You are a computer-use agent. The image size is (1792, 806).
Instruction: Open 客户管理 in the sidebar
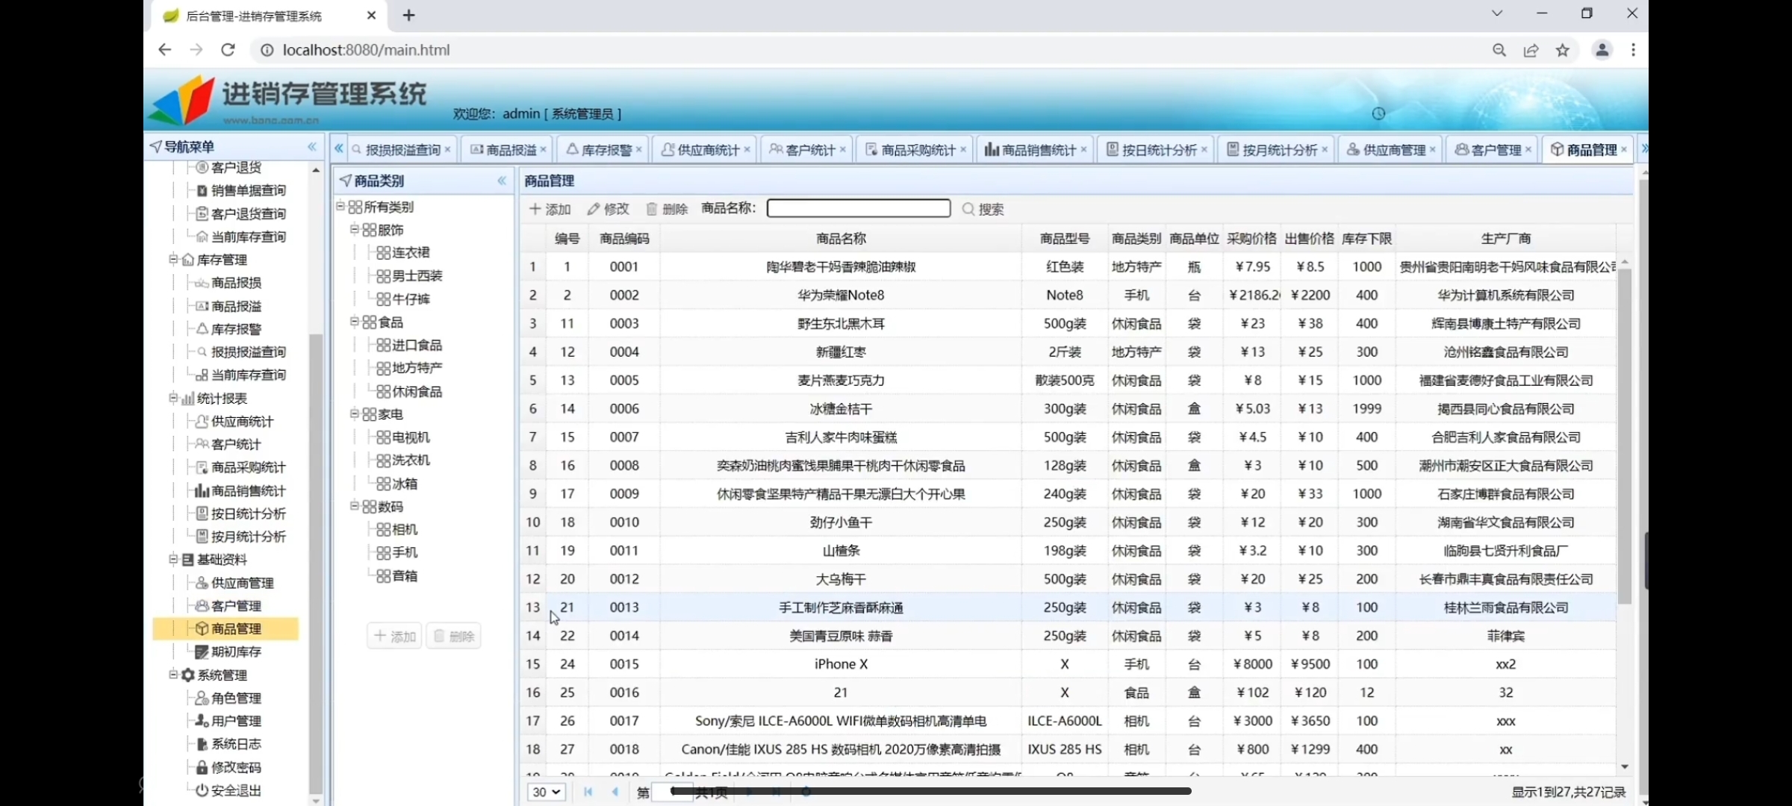pyautogui.click(x=228, y=606)
